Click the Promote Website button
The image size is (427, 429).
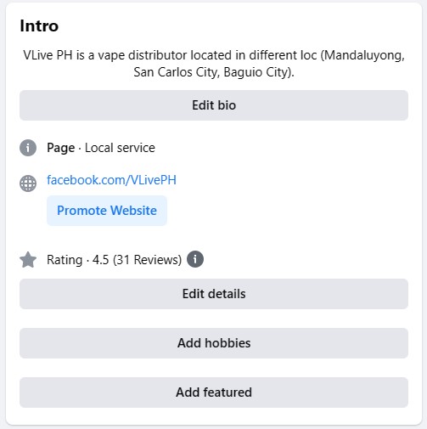click(107, 211)
